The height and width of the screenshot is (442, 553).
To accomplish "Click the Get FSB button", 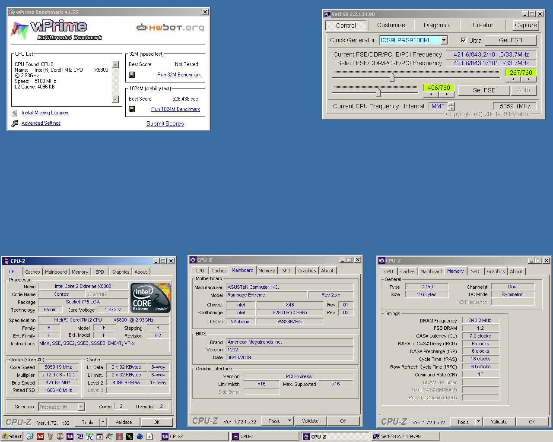I will (511, 40).
